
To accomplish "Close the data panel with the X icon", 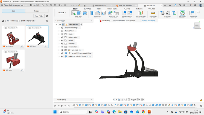I will pyautogui.click(x=51, y=5).
